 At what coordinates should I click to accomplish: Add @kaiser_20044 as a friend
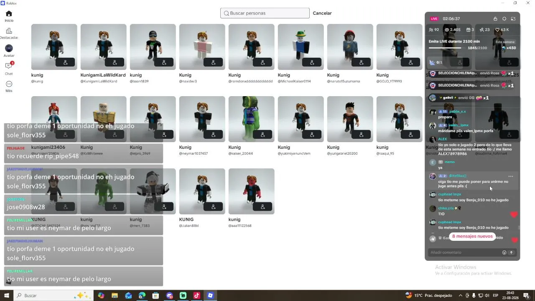pos(263,135)
